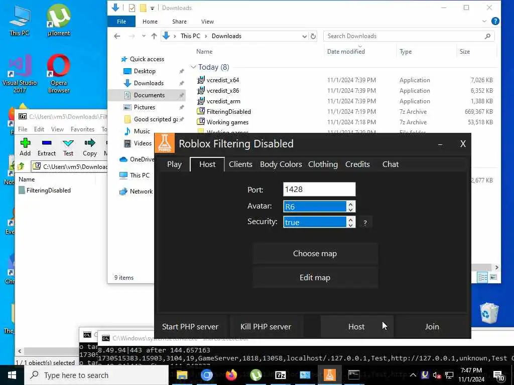Sort by the Date modified column
Screen dimensions: 514x385
pyautogui.click(x=346, y=52)
